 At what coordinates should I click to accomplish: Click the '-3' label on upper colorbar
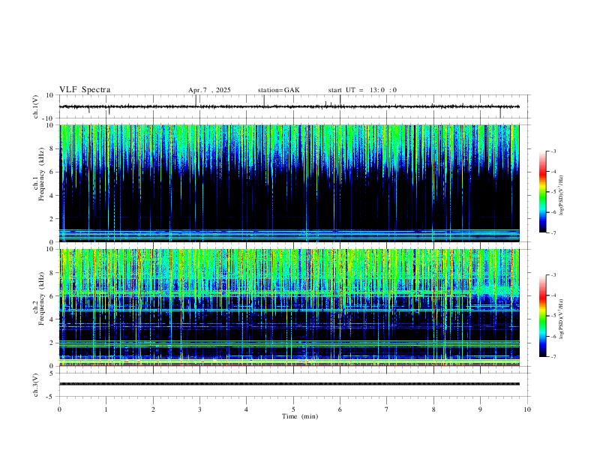coord(553,151)
